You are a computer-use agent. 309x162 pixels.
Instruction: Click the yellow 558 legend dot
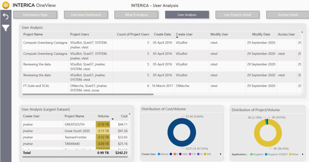(204, 154)
